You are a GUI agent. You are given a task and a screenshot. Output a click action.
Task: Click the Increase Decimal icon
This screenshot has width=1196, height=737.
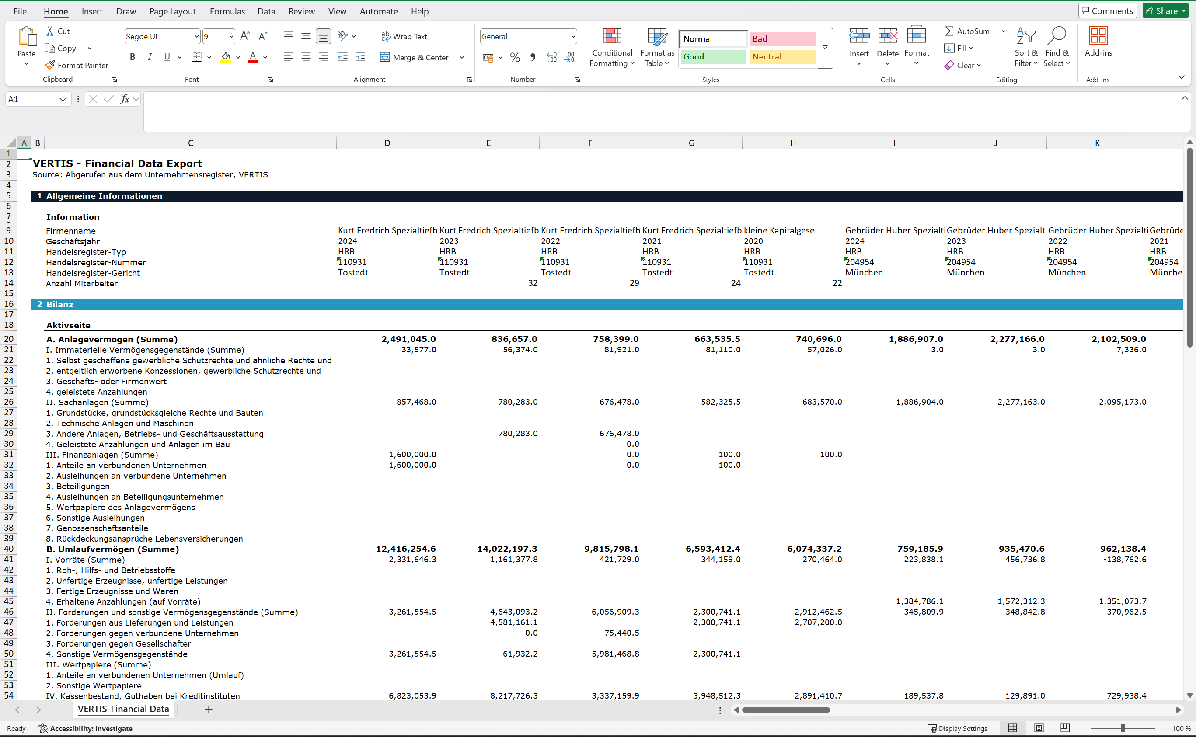click(552, 58)
